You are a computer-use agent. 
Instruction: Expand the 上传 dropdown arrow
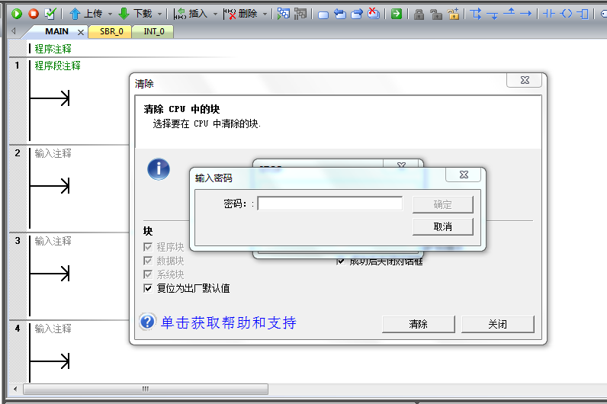tap(110, 14)
